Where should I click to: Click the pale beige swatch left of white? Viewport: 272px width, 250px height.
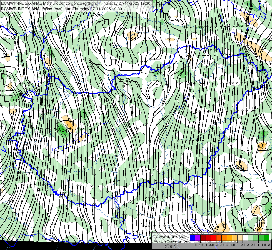(240, 238)
